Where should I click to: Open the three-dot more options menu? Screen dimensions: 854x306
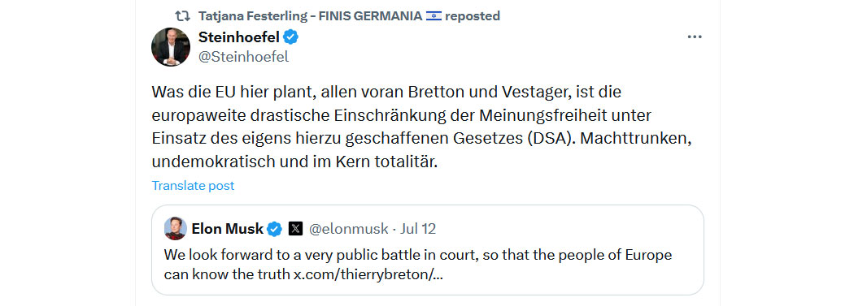695,37
